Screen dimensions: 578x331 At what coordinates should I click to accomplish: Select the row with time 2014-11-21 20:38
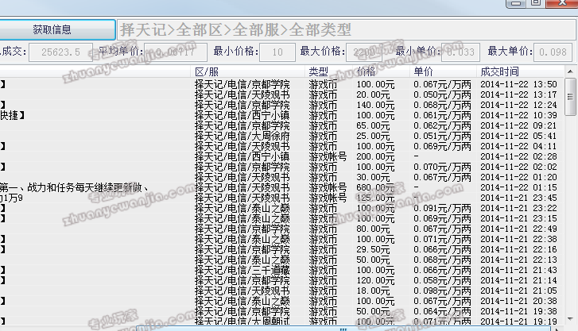[282, 301]
